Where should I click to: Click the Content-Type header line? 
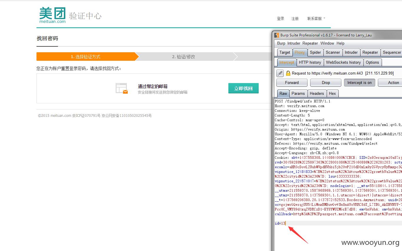(x=323, y=139)
